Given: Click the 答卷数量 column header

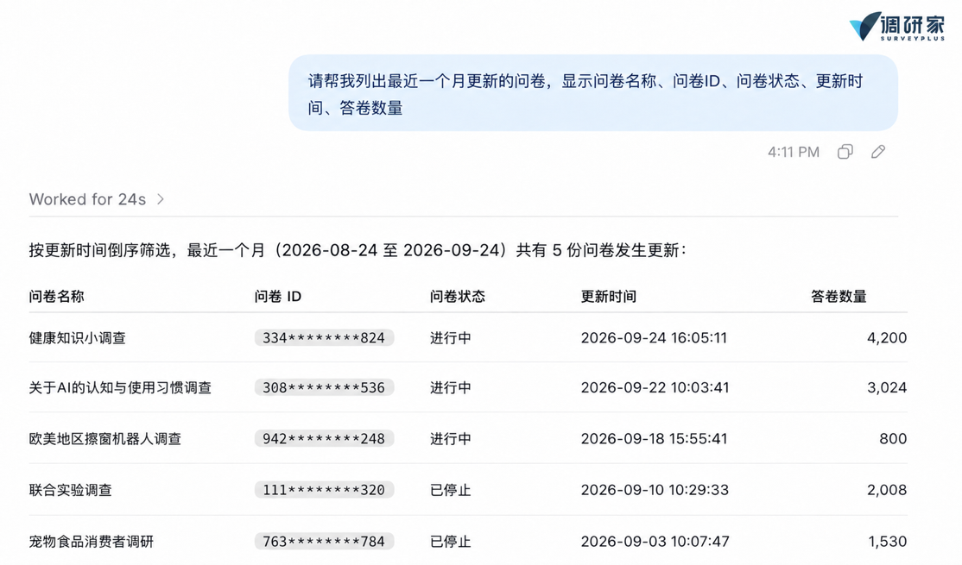Looking at the screenshot, I should [839, 297].
